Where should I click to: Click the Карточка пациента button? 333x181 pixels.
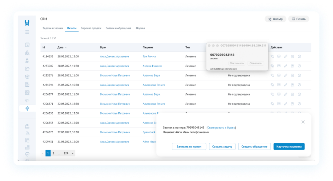289,146
